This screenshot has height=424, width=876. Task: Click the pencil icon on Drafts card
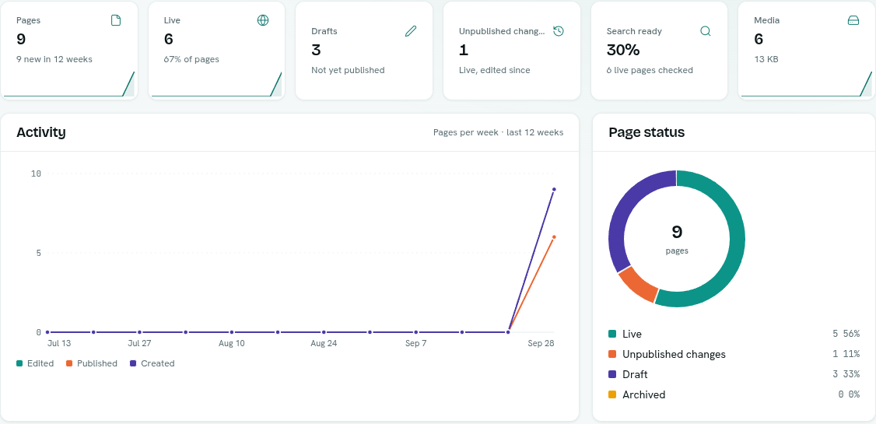tap(411, 31)
